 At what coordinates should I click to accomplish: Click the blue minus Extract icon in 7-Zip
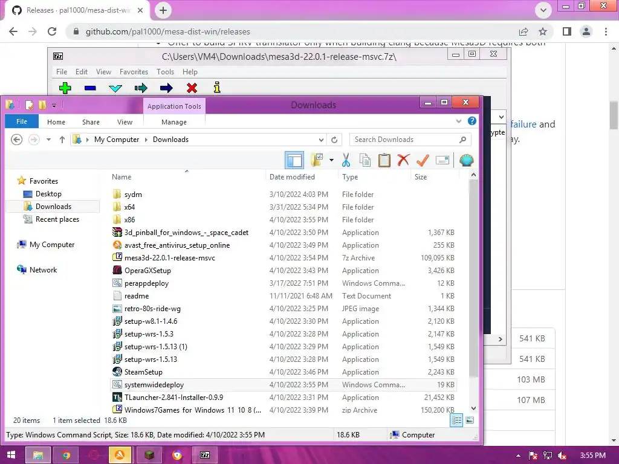point(90,88)
